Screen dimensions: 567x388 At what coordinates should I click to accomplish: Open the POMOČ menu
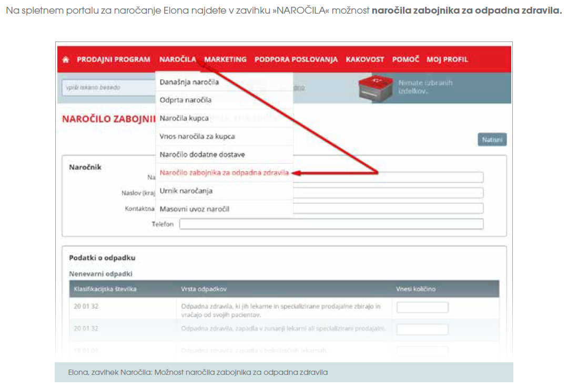pyautogui.click(x=406, y=59)
